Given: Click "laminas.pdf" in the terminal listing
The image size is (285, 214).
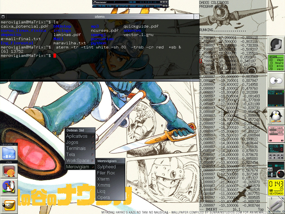Looking at the screenshot, I should (x=67, y=35).
